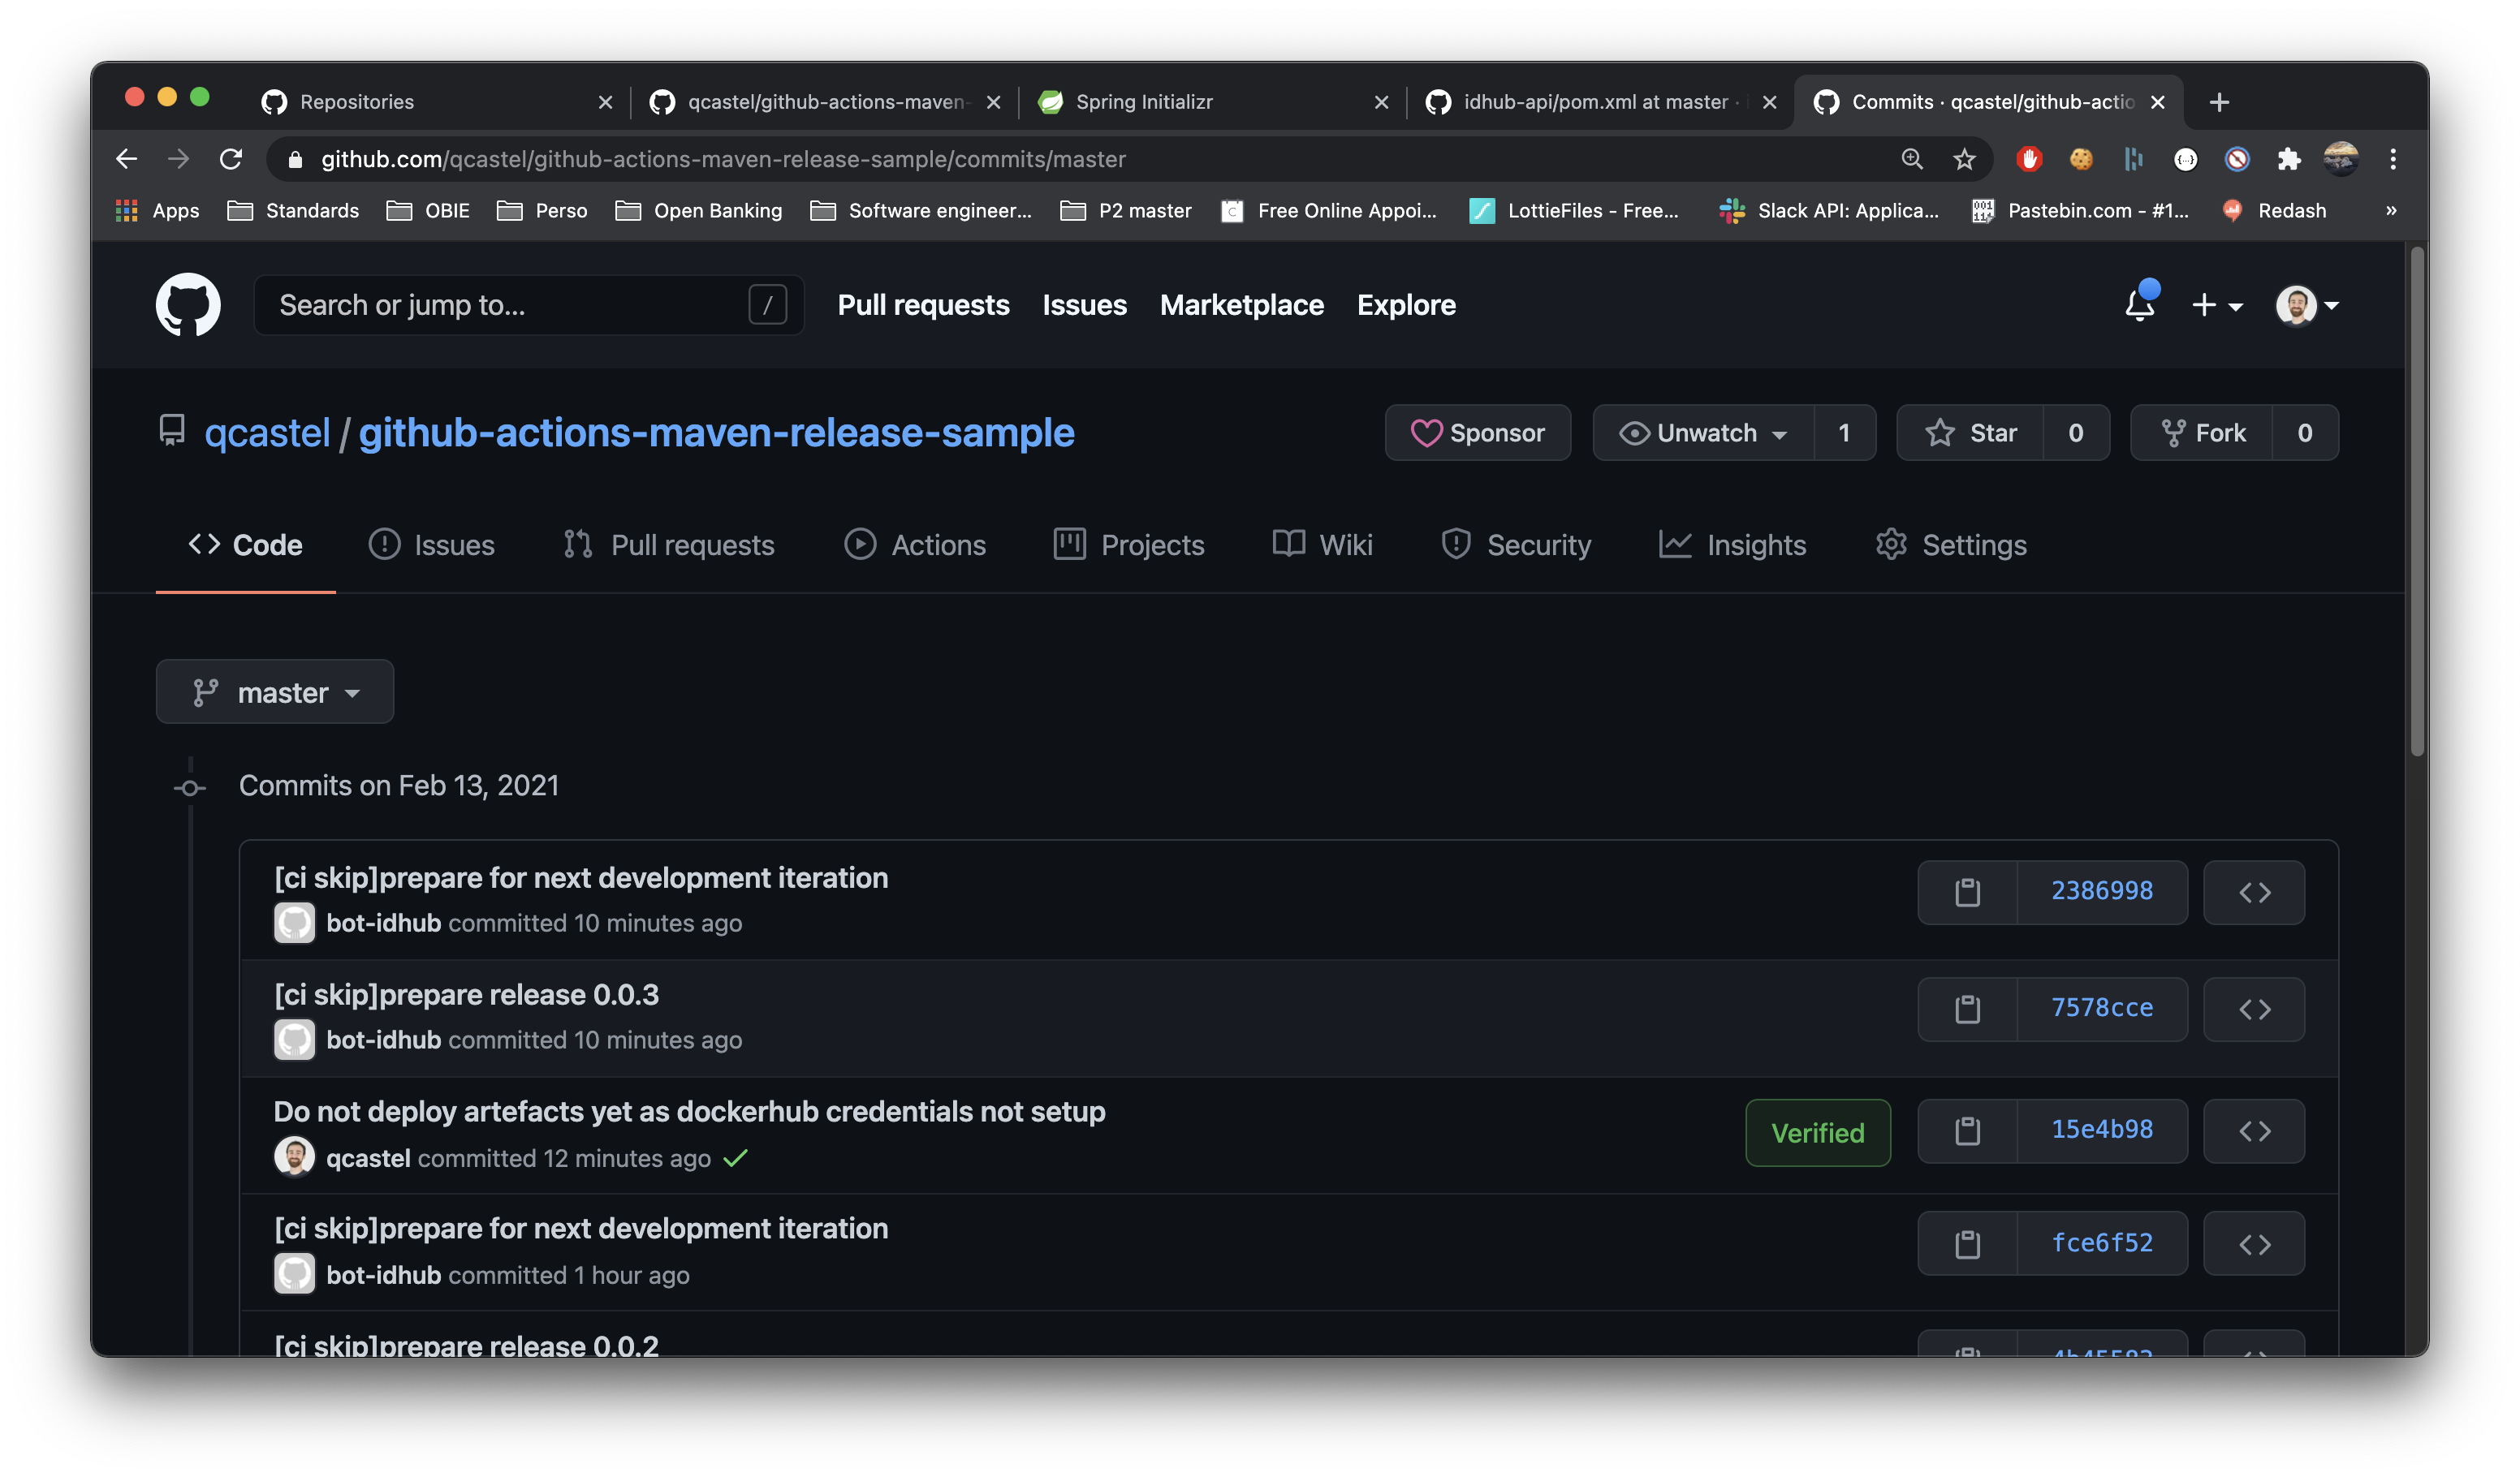Image resolution: width=2520 pixels, height=1477 pixels.
Task: Open the notifications bell icon
Action: [2139, 305]
